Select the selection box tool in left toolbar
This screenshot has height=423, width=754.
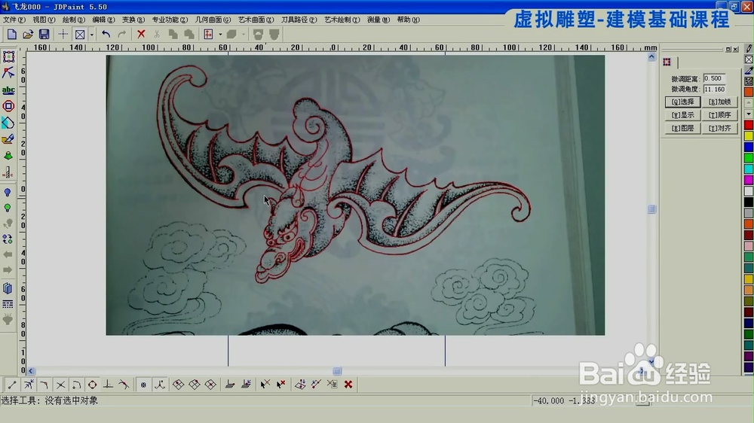[8, 57]
